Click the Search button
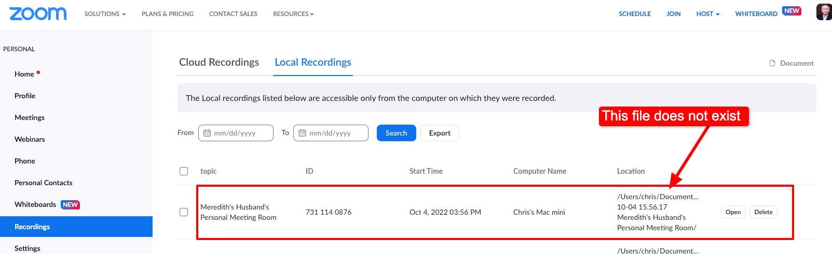832x254 pixels. 397,133
